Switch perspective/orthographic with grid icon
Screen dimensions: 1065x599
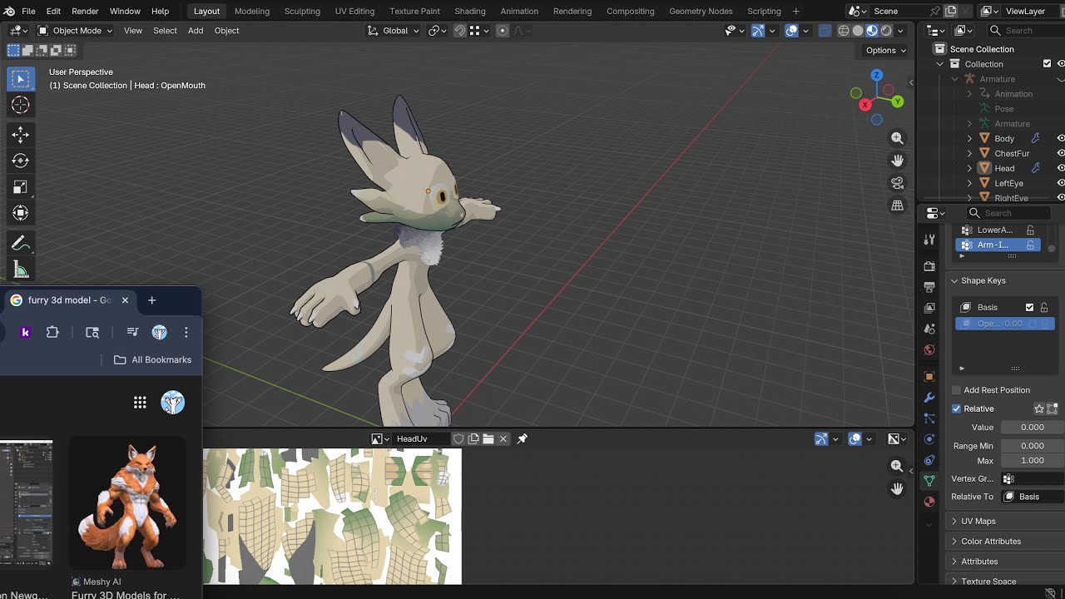tap(897, 205)
